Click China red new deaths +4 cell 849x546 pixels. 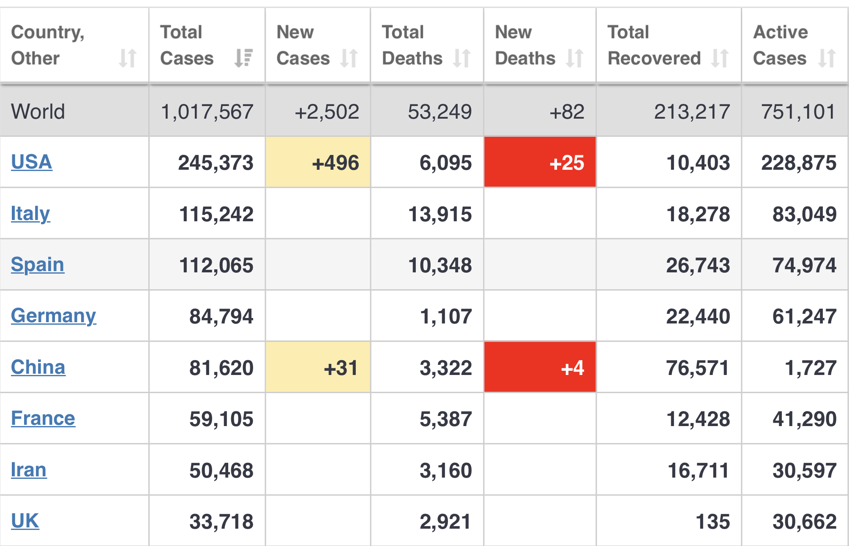point(540,367)
